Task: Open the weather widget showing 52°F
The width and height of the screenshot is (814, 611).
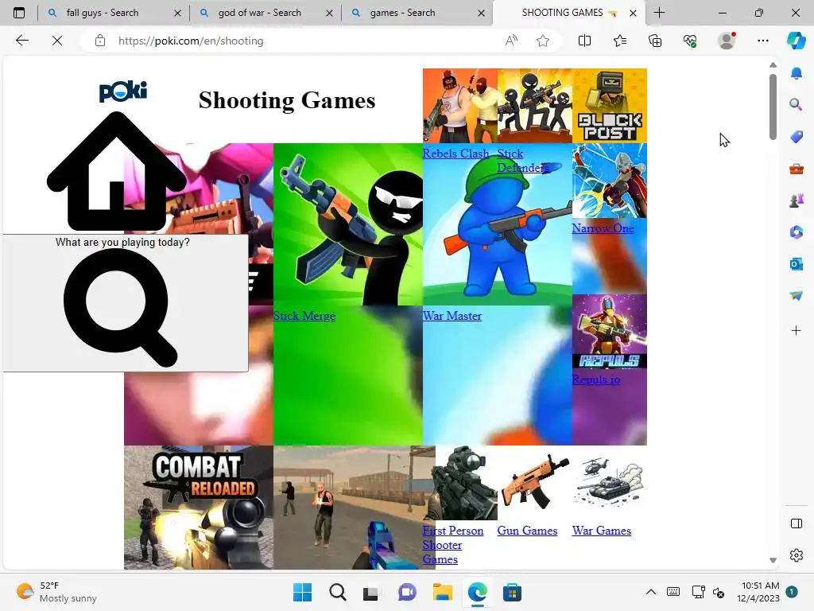Action: pos(56,592)
